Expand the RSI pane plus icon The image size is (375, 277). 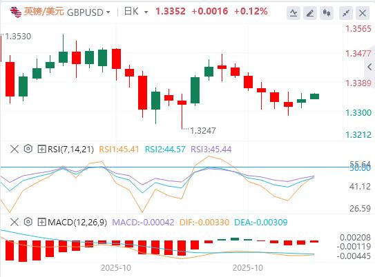(x=41, y=150)
